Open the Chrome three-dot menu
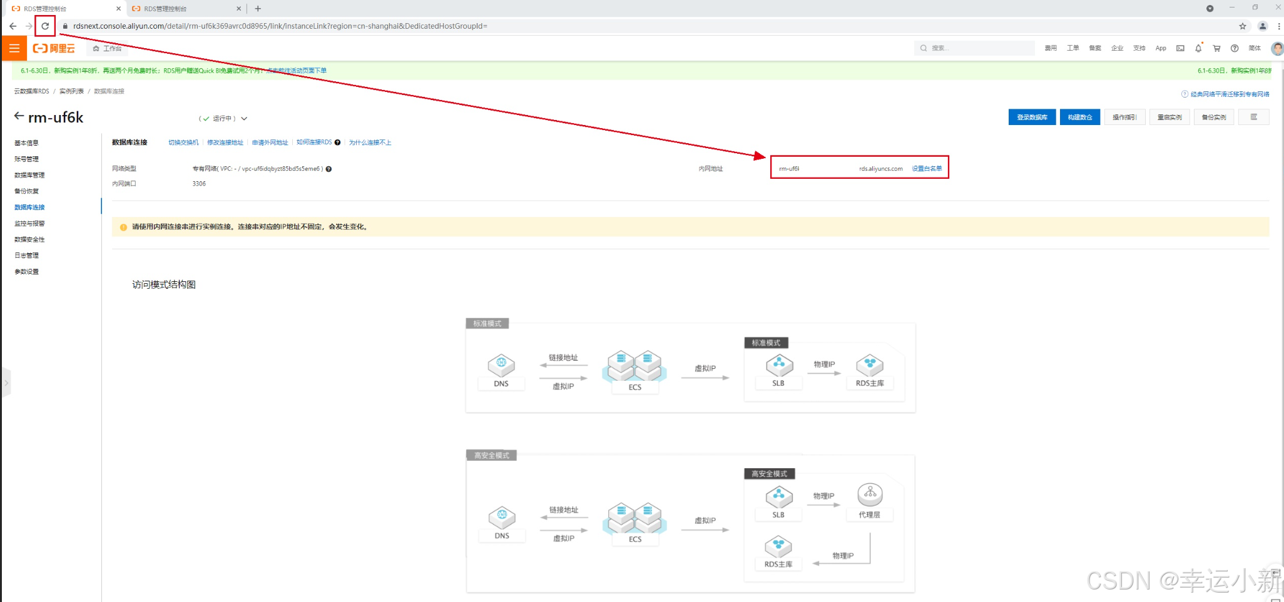The height and width of the screenshot is (602, 1284). coord(1279,26)
